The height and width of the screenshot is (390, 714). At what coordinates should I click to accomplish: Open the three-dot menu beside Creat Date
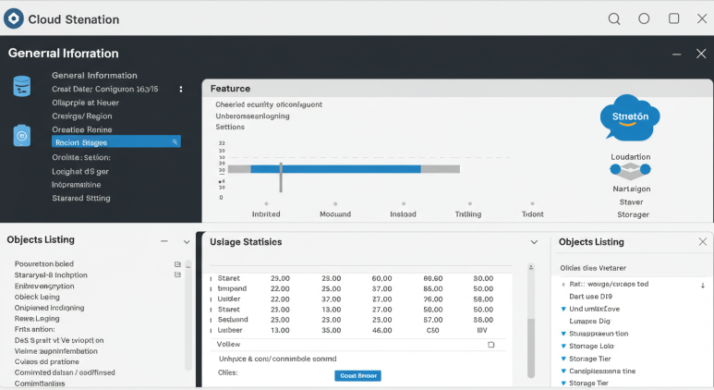181,89
